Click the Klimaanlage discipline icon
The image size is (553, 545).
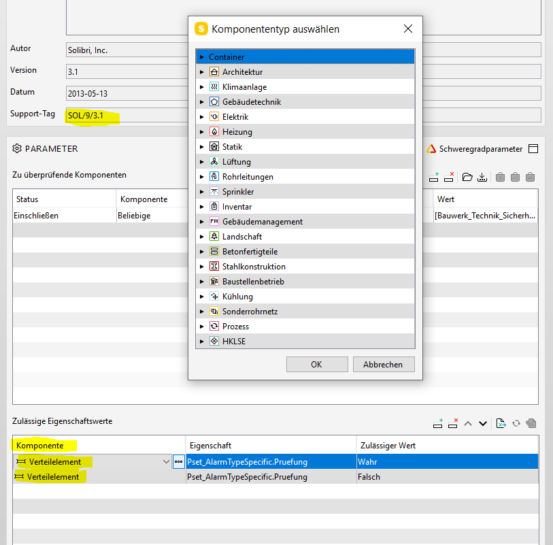click(x=214, y=87)
